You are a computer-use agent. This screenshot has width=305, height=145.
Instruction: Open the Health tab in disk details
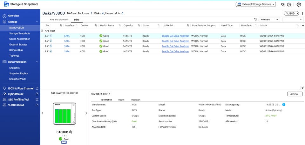121,100
